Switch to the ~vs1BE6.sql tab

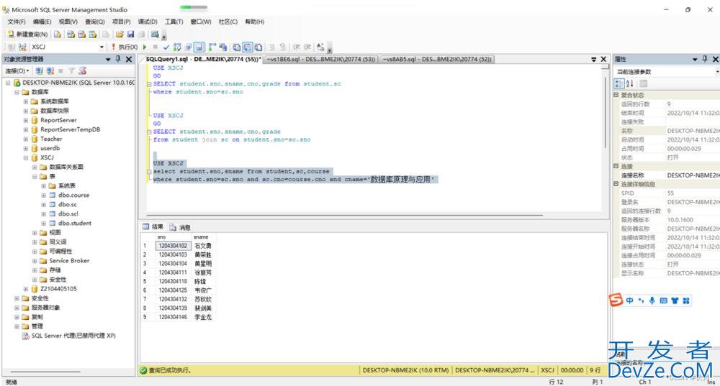321,59
